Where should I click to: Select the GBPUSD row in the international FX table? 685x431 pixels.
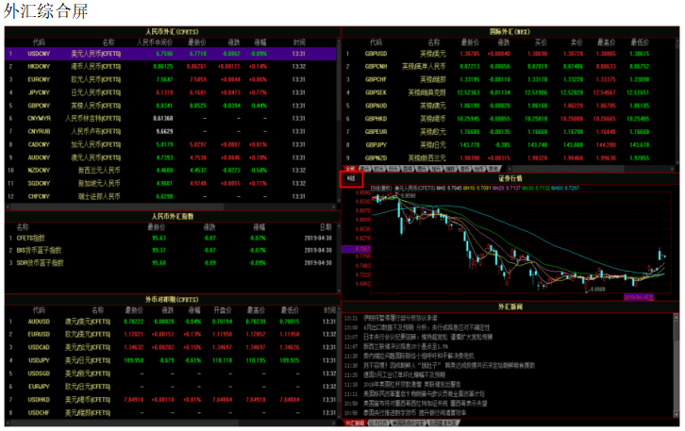(x=509, y=54)
